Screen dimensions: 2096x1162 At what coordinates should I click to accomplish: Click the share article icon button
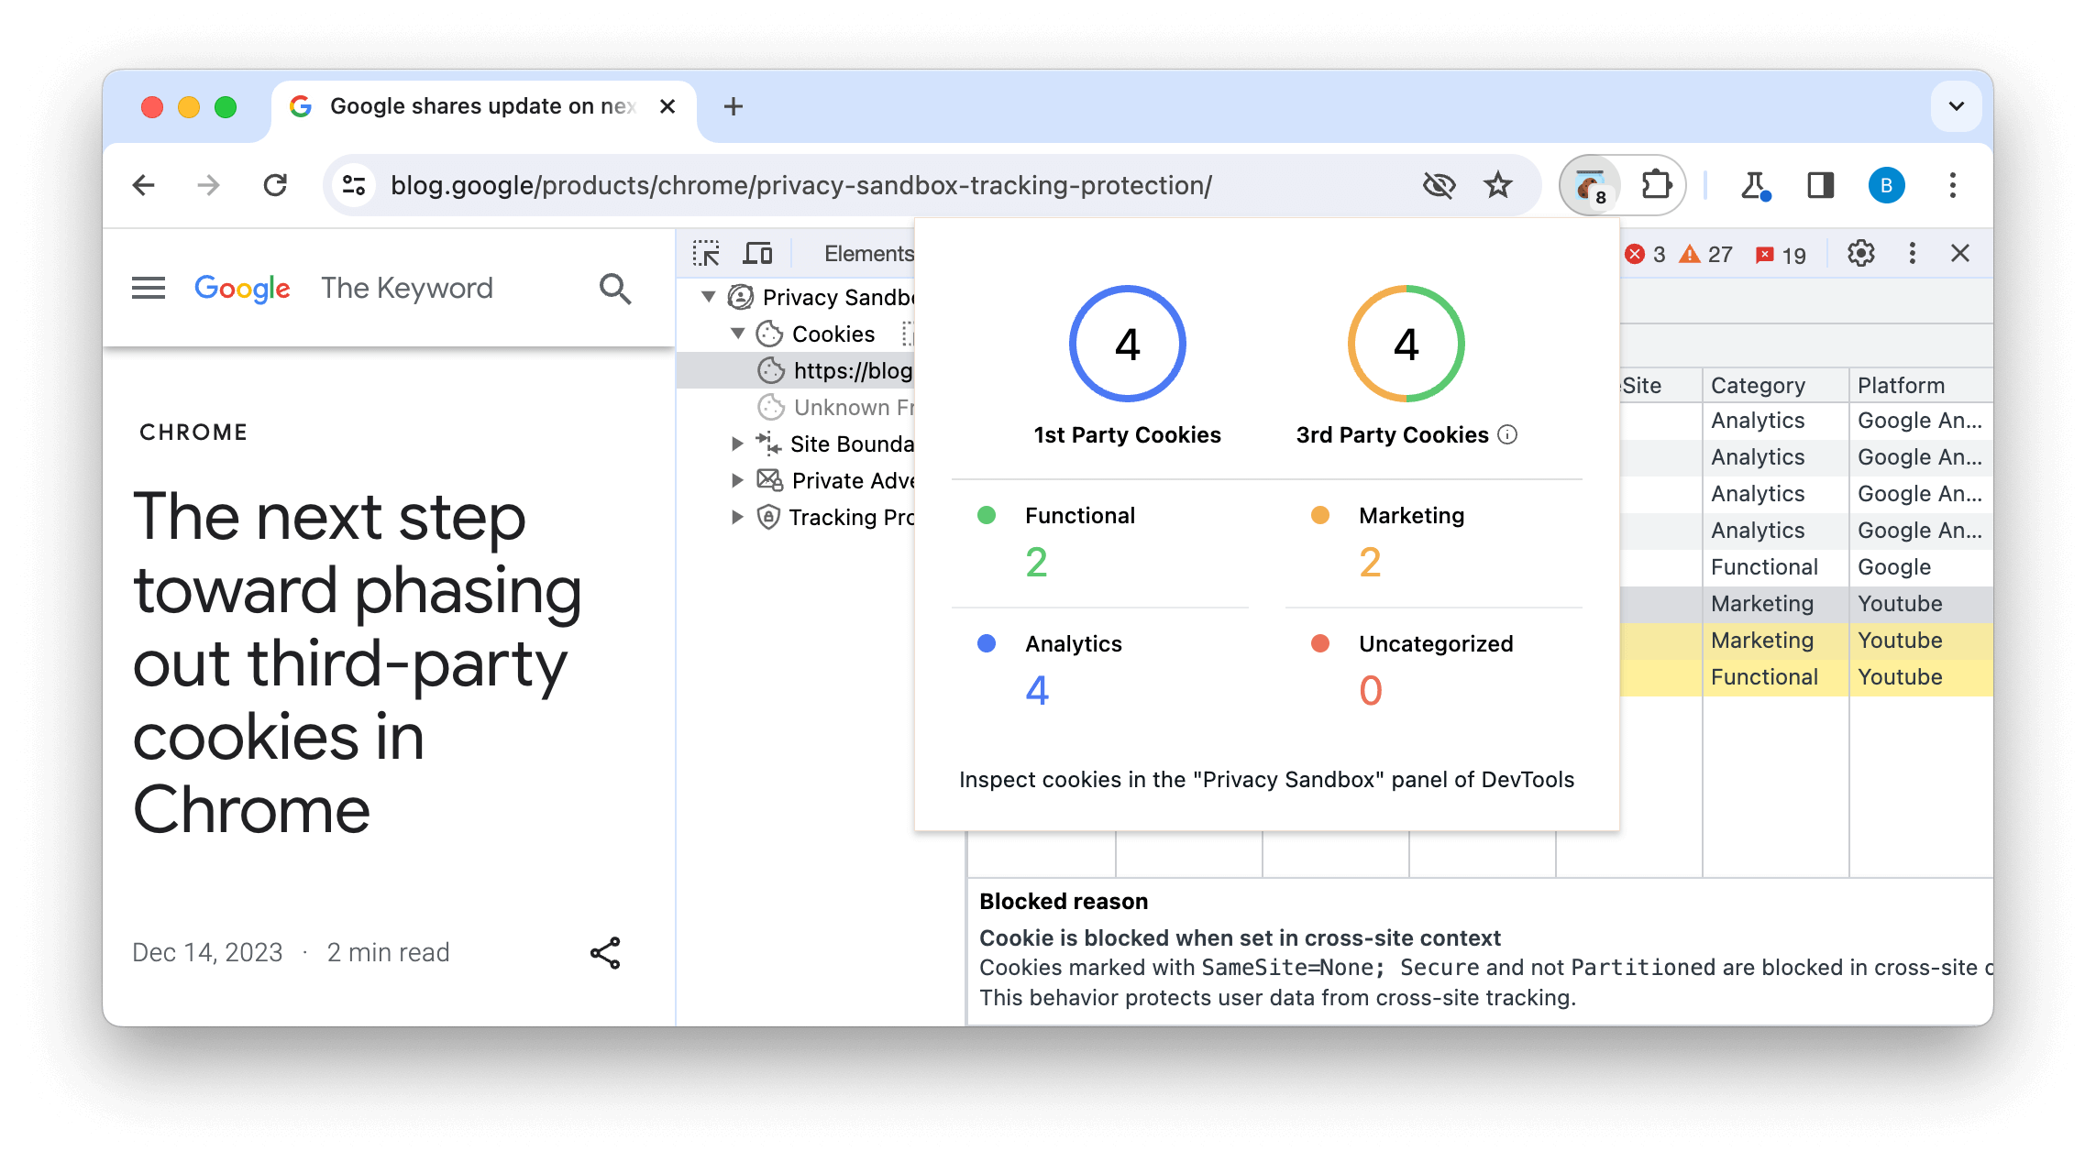coord(604,953)
